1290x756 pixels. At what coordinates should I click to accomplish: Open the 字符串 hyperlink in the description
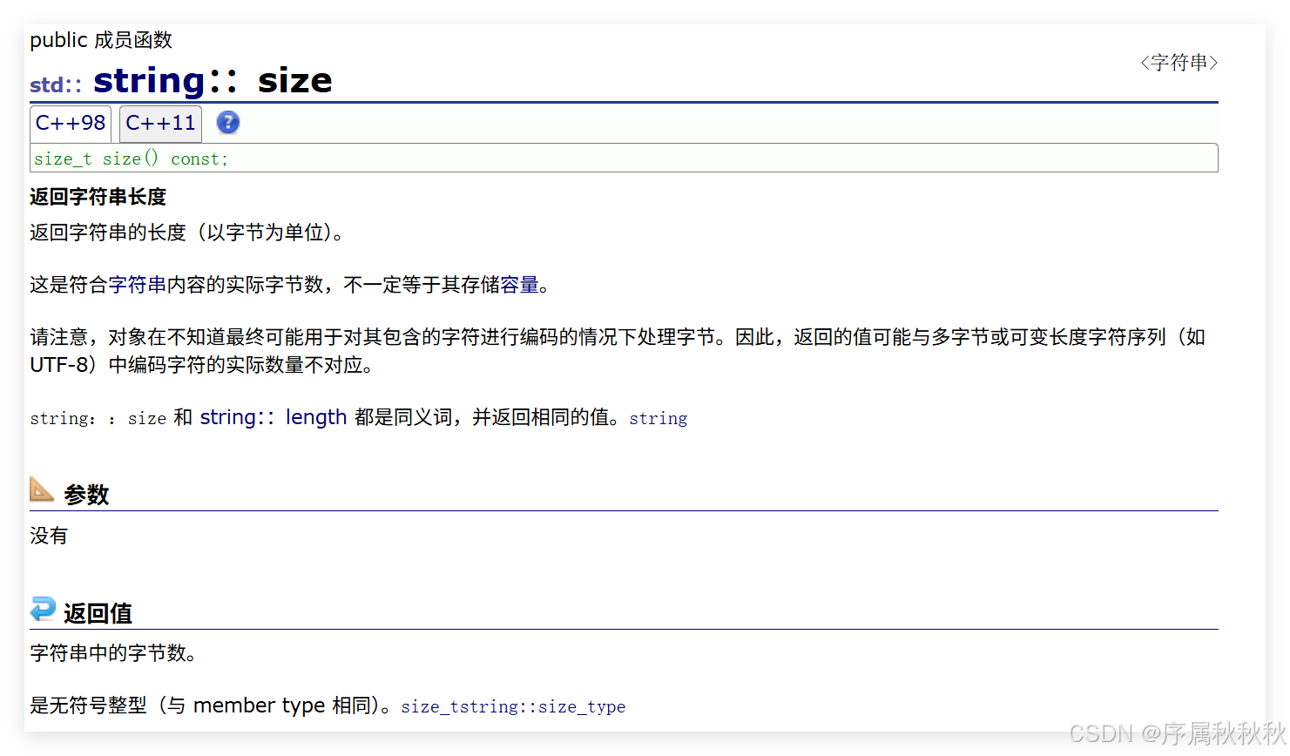click(x=138, y=285)
